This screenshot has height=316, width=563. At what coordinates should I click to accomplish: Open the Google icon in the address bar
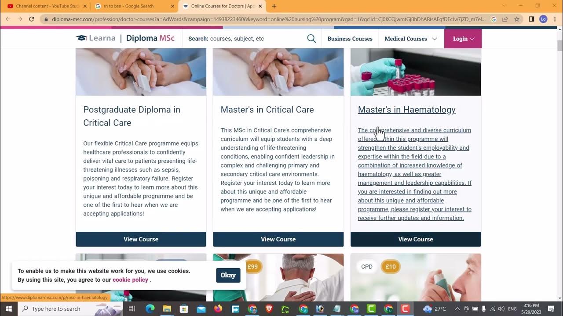(494, 19)
